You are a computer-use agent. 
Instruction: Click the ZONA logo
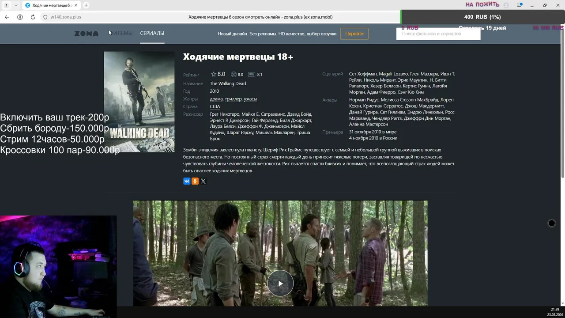(x=86, y=34)
